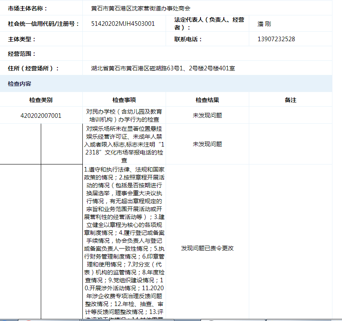Click the 检查事项 column header
Viewport: 342px width, 321px height.
tap(124, 100)
